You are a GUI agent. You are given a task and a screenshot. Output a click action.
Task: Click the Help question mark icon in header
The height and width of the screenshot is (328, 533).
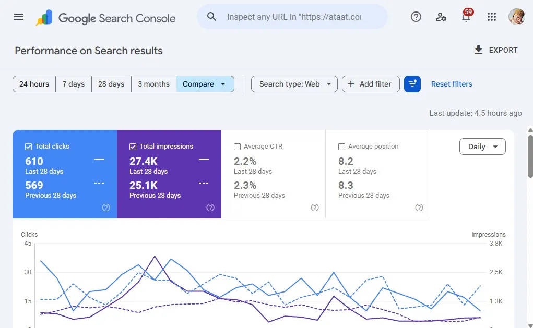[x=416, y=17]
